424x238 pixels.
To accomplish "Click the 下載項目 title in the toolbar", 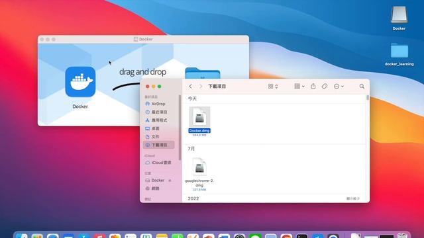I will point(217,87).
